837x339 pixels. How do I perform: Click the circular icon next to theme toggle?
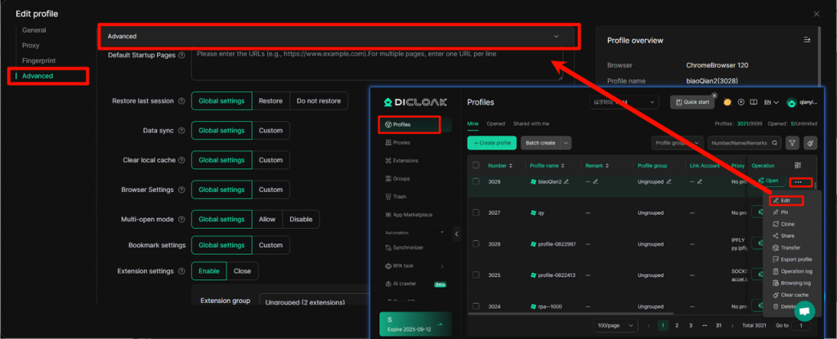(741, 102)
